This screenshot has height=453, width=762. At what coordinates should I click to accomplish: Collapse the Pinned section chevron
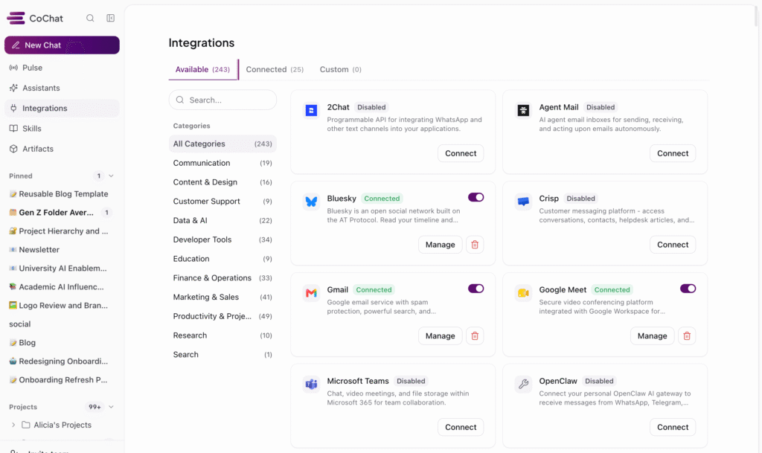[x=111, y=176]
